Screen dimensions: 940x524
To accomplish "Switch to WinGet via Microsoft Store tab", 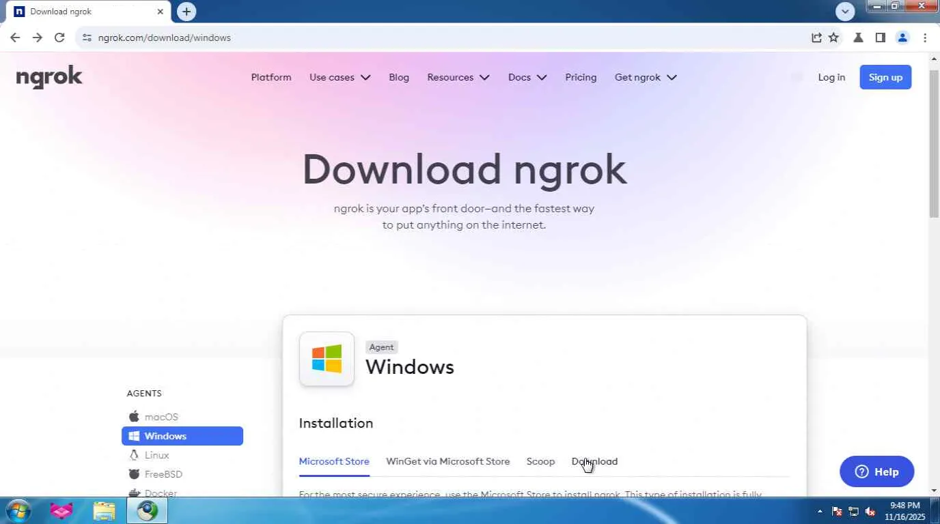I will click(x=448, y=461).
